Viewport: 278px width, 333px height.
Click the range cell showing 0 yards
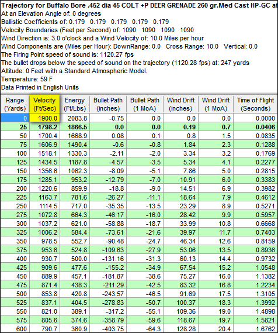15,118
